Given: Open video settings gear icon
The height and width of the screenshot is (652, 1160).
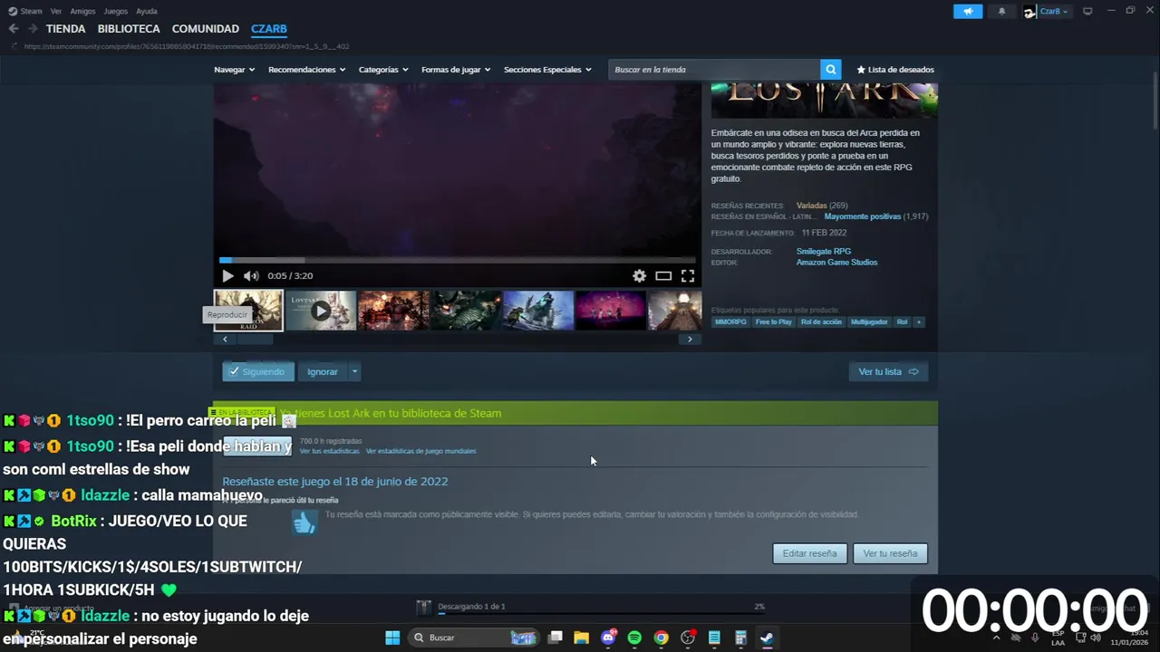Looking at the screenshot, I should pos(639,276).
